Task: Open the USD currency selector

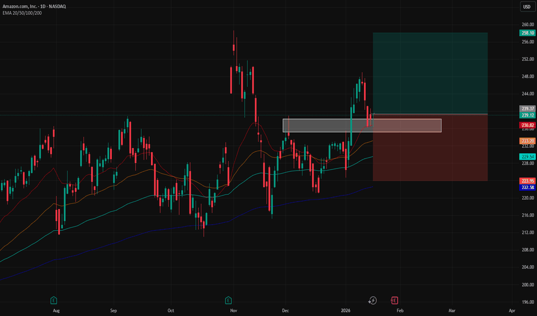Action: pyautogui.click(x=526, y=7)
